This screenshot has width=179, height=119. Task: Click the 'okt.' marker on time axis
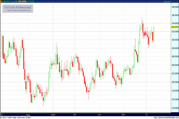pos(74,114)
